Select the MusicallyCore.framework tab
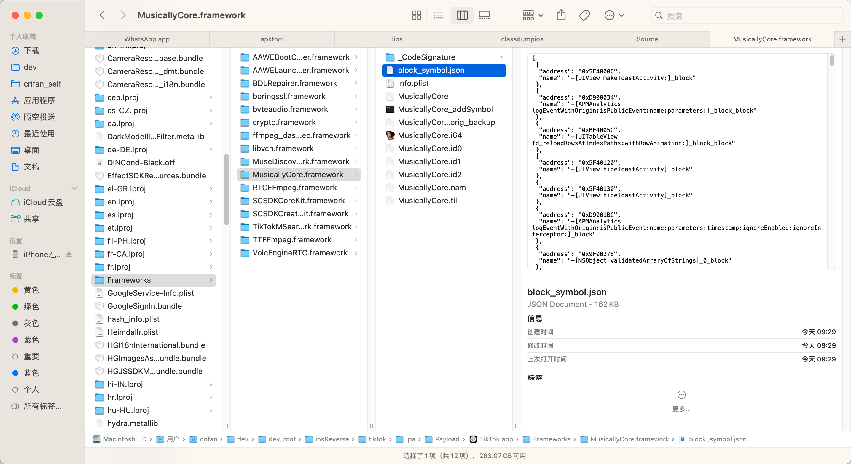 772,39
